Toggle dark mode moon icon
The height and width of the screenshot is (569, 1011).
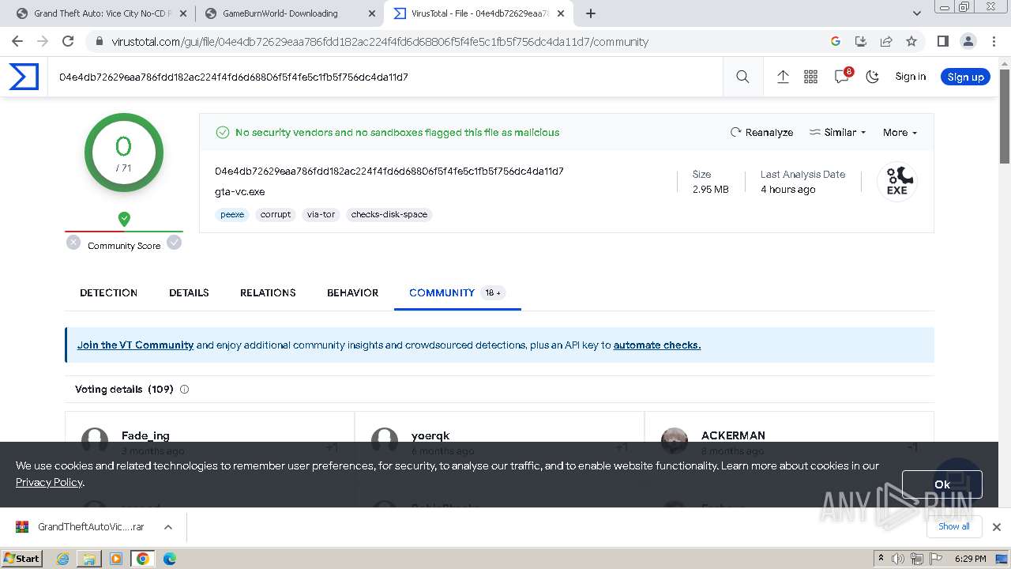click(x=873, y=77)
